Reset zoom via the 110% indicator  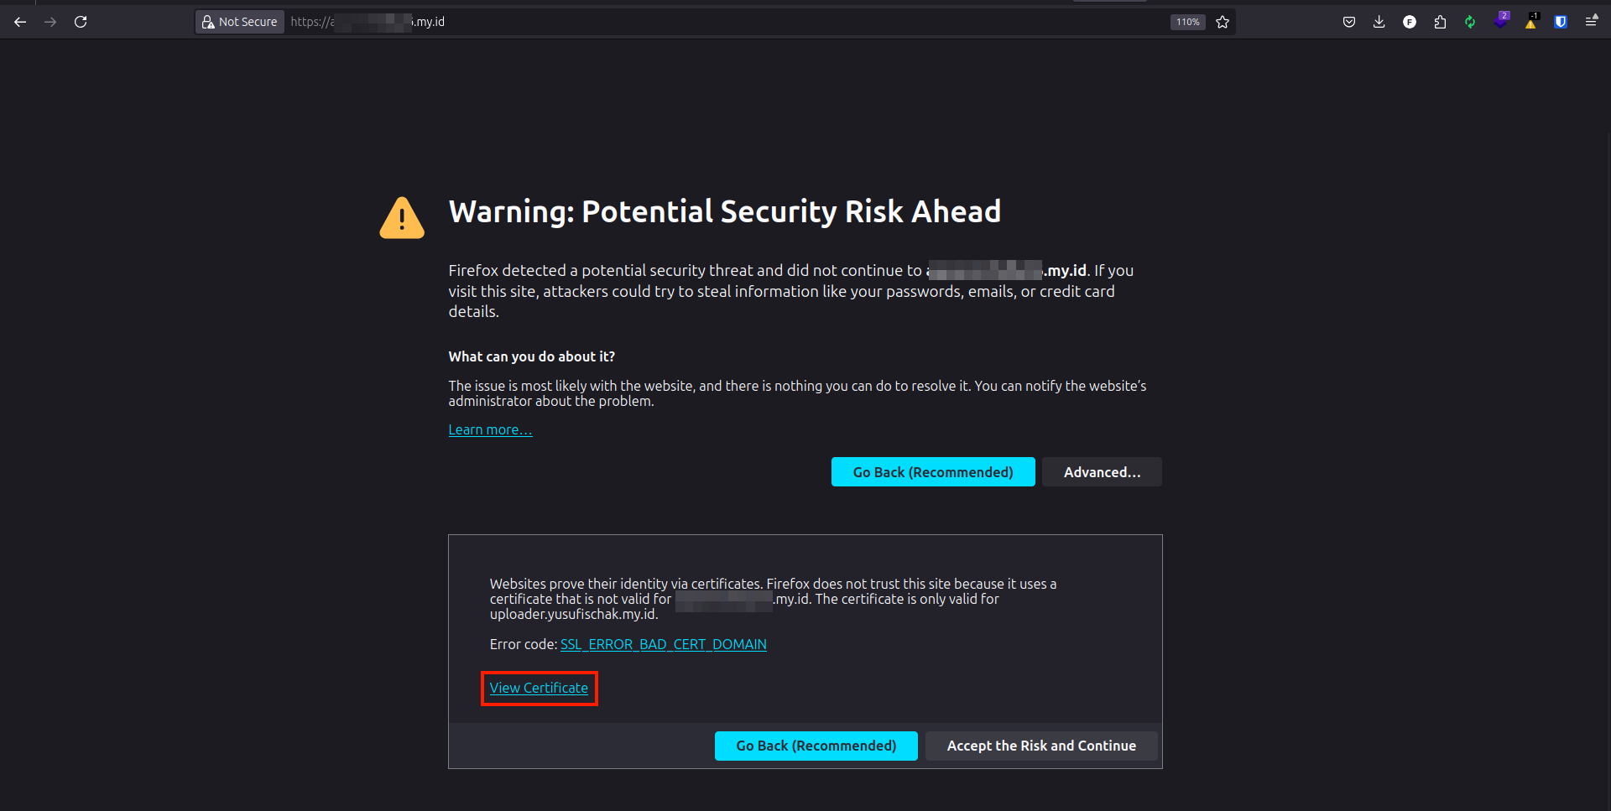[1187, 22]
